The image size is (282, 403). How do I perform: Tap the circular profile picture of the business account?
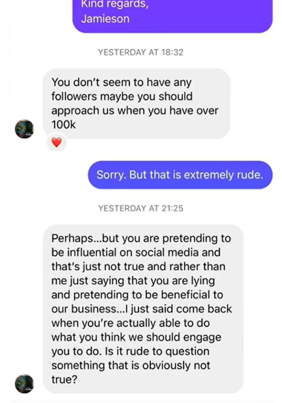(x=24, y=129)
